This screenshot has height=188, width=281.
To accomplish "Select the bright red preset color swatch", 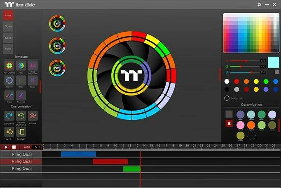I will click(237, 81).
